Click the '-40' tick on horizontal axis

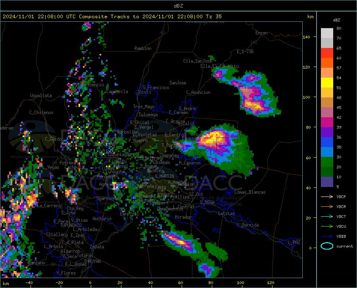pos(29,283)
